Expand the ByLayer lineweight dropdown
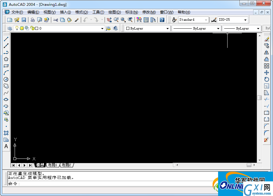Screen dimensions: 273x196 [258, 29]
